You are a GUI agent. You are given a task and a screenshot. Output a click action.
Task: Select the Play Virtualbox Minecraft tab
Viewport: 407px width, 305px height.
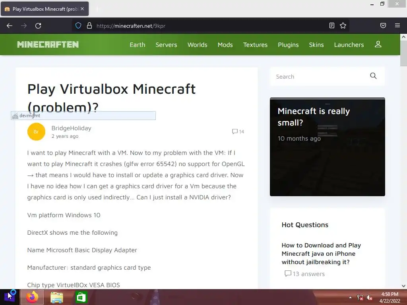pyautogui.click(x=45, y=9)
